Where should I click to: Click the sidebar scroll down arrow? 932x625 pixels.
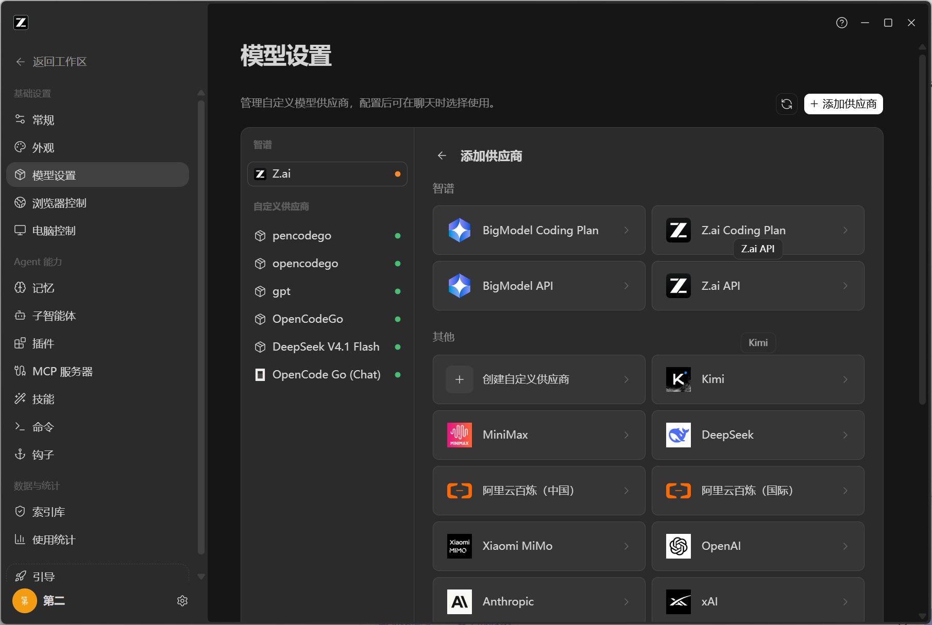(201, 577)
